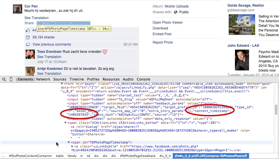Select the table breadcrumb item
Image resolution: width=279 pixels, height=159 pixels.
point(60,156)
